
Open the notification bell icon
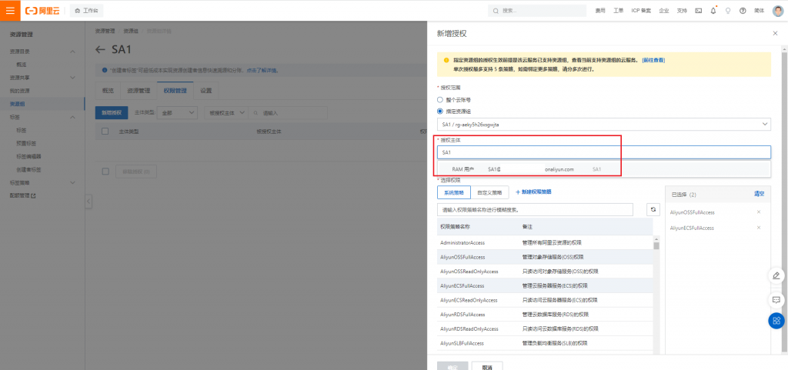coord(713,11)
